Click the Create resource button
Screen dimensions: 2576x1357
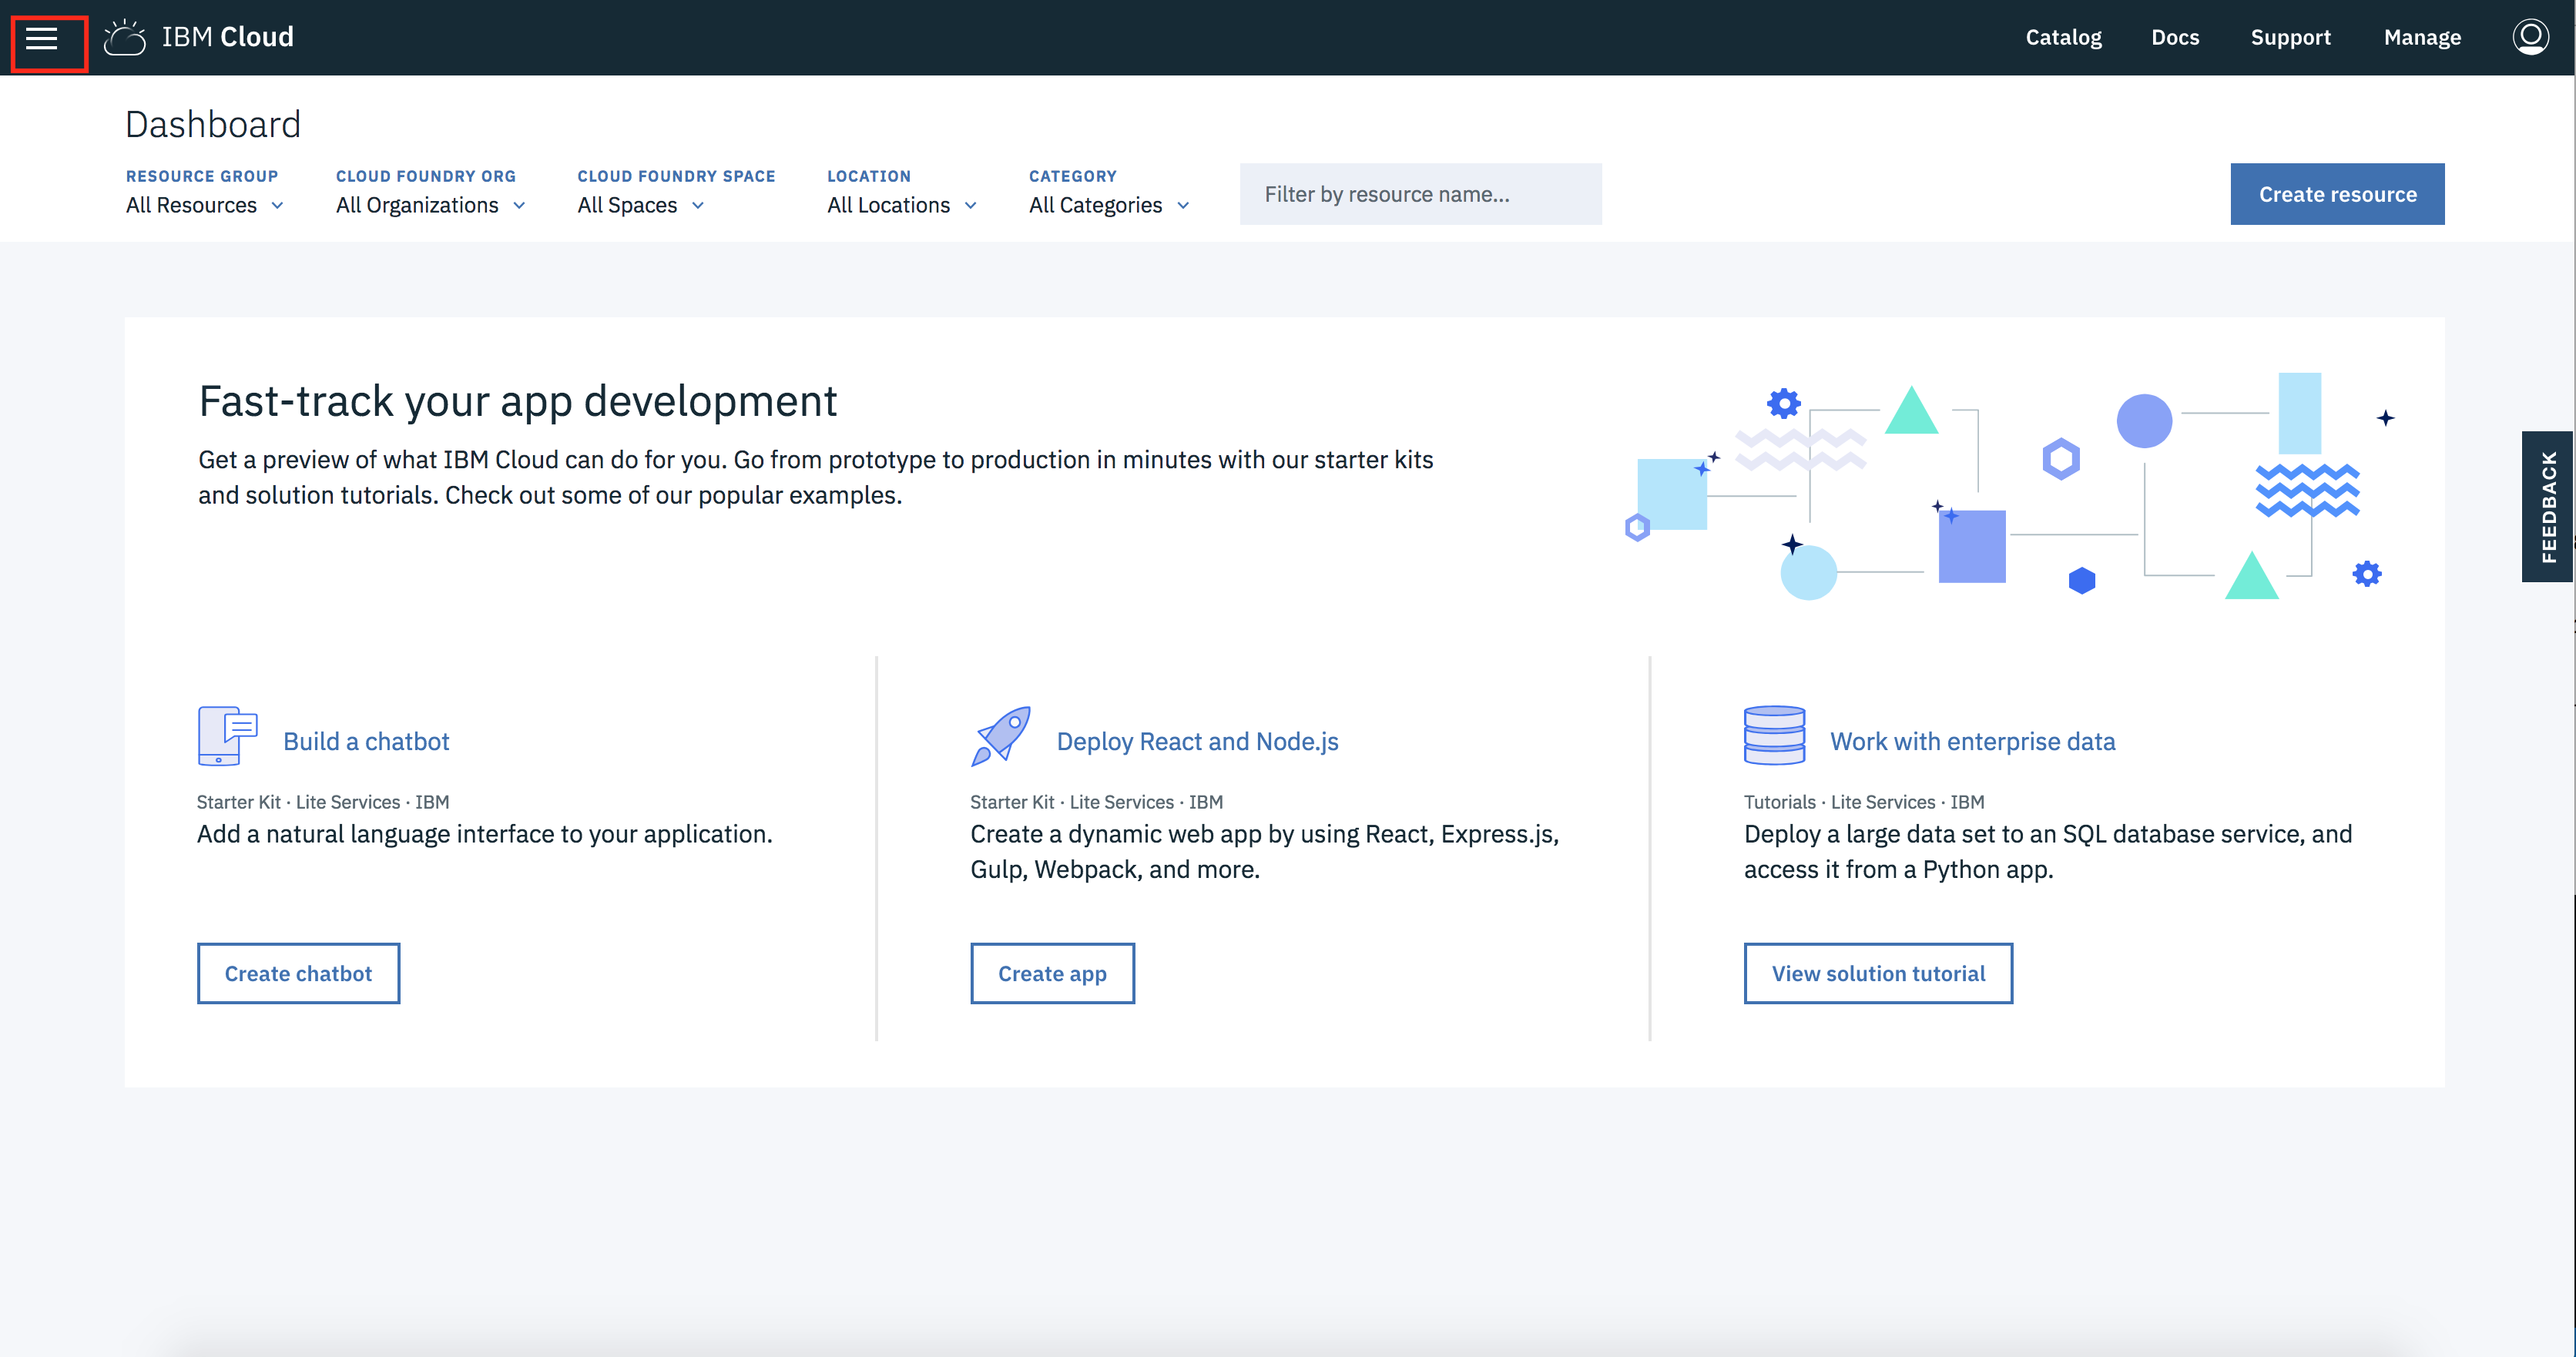(x=2337, y=193)
